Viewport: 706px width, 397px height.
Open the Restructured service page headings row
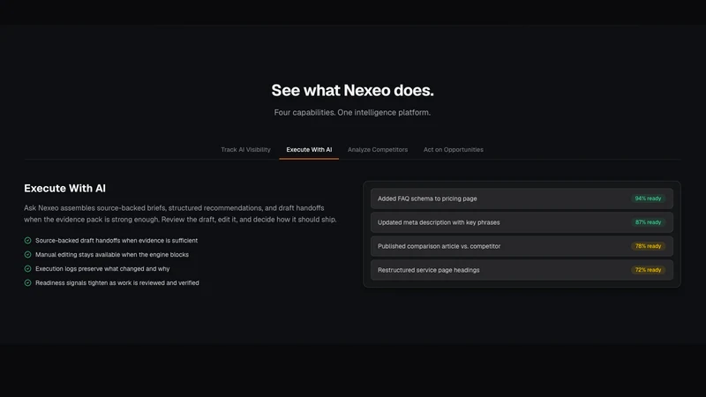522,270
